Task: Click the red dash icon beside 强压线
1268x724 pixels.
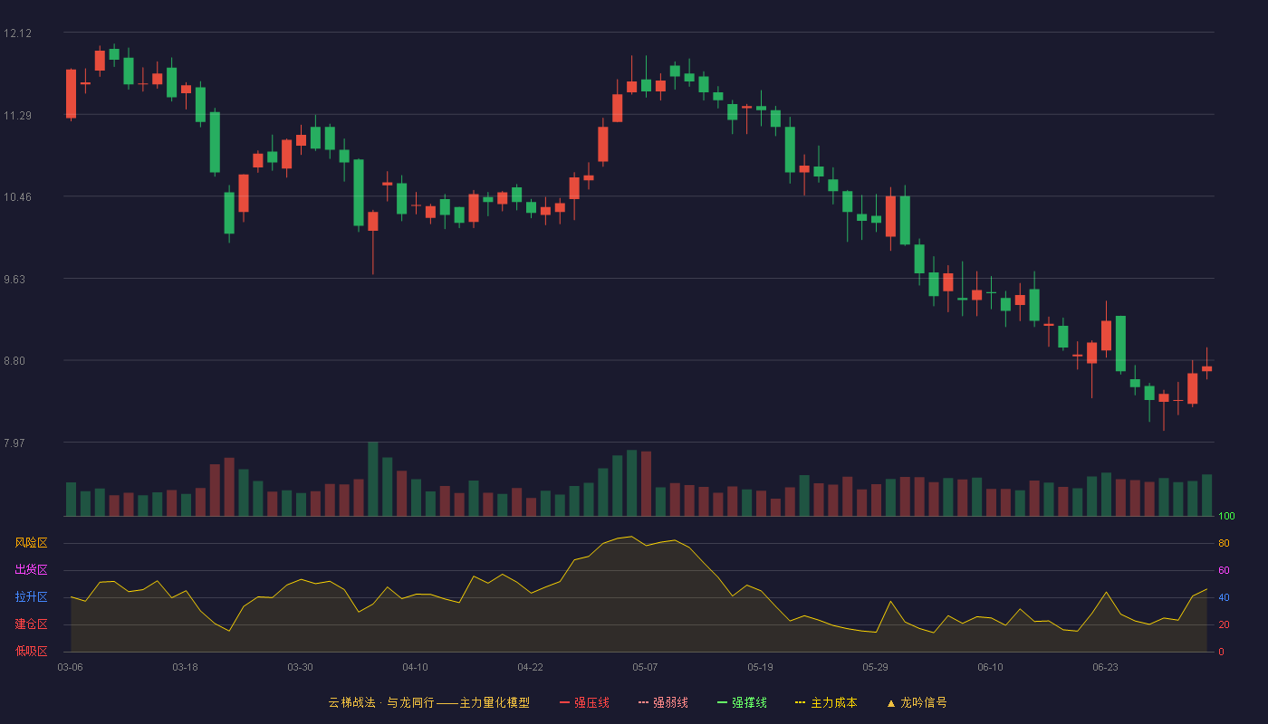Action: pyautogui.click(x=565, y=702)
